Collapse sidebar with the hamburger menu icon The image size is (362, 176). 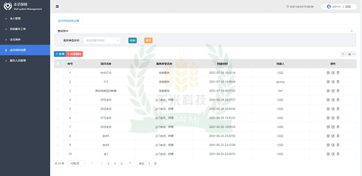coord(57,6)
